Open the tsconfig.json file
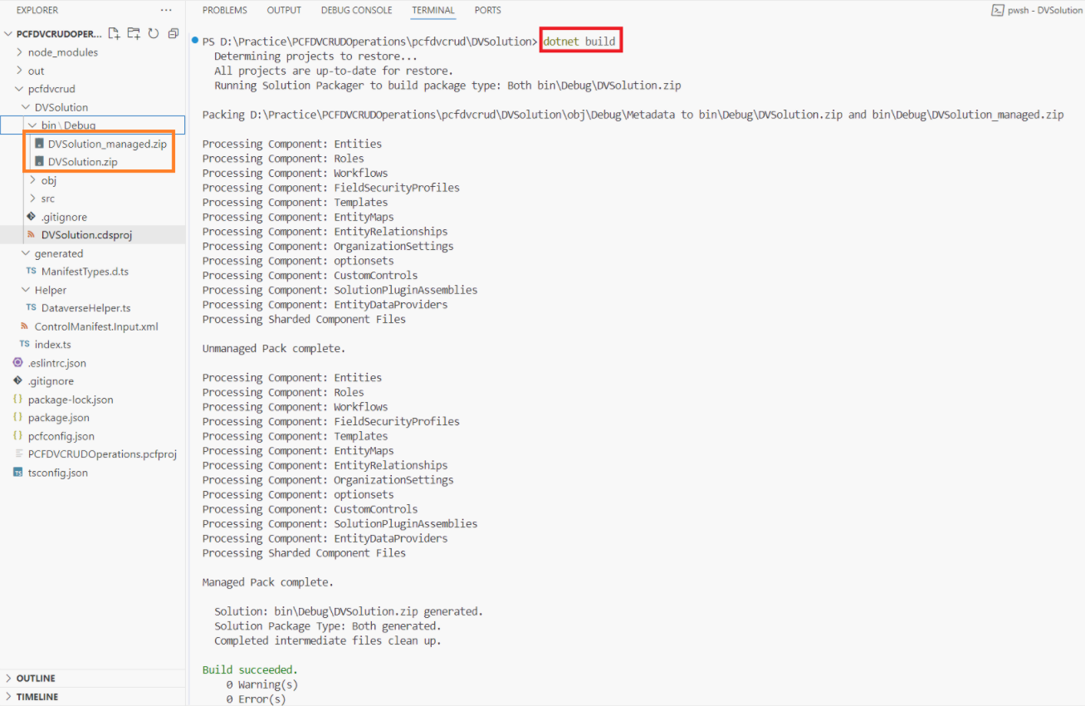The height and width of the screenshot is (706, 1085). coord(57,473)
